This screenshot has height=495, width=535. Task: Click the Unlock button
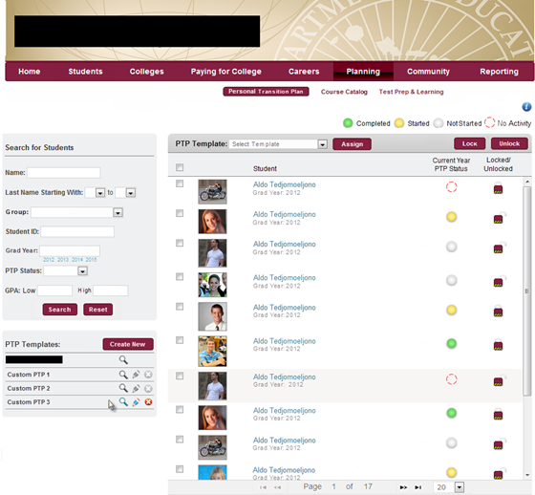click(x=509, y=143)
